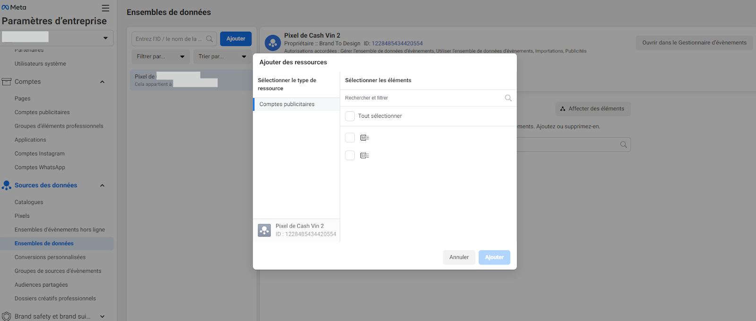The image size is (756, 321).
Task: Open Applications in the sidebar
Action: (30, 140)
